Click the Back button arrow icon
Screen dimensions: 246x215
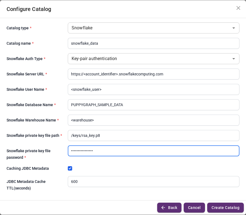tap(163, 208)
